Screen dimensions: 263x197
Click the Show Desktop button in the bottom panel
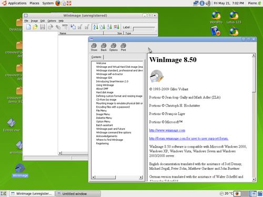tap(4, 194)
